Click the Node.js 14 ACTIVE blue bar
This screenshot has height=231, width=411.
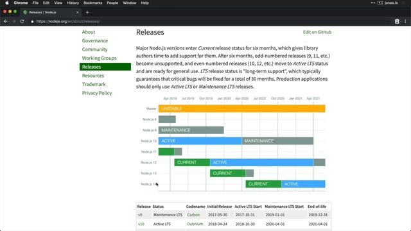[x=303, y=184]
